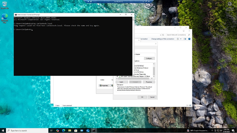
Task: Toggle Link-Layer Topology Discovery Mapper checkbox
Action: point(117,76)
